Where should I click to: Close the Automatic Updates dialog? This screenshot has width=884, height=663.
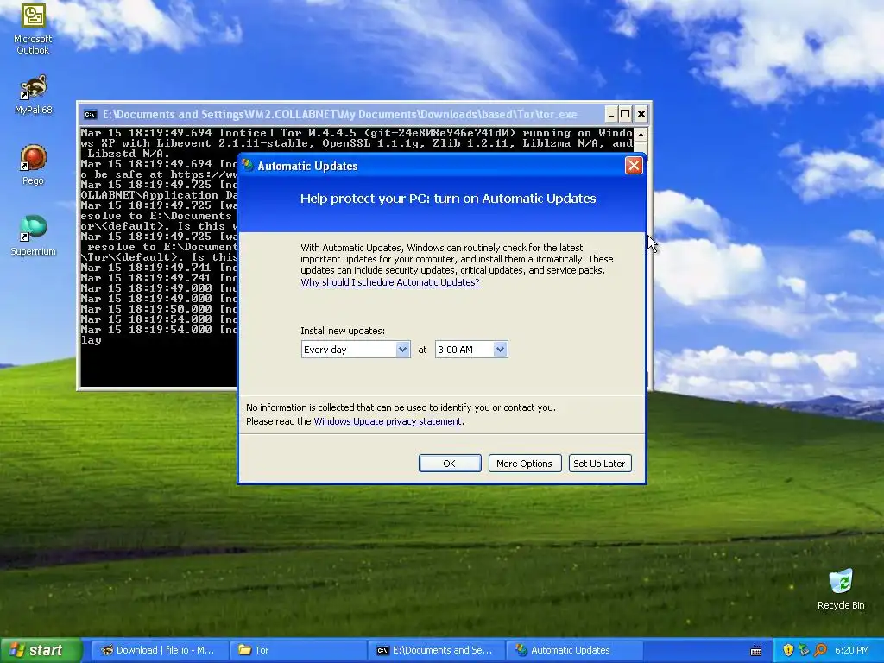[x=634, y=165]
